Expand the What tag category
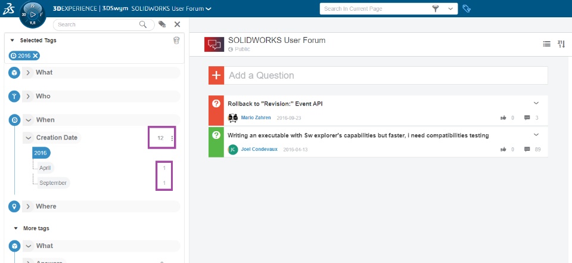This screenshot has width=572, height=263. pos(28,72)
